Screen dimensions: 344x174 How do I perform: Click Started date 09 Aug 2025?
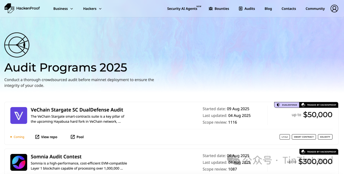click(x=226, y=109)
